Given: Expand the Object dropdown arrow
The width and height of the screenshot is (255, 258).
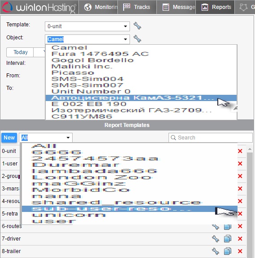Looking at the screenshot, I should (125, 39).
